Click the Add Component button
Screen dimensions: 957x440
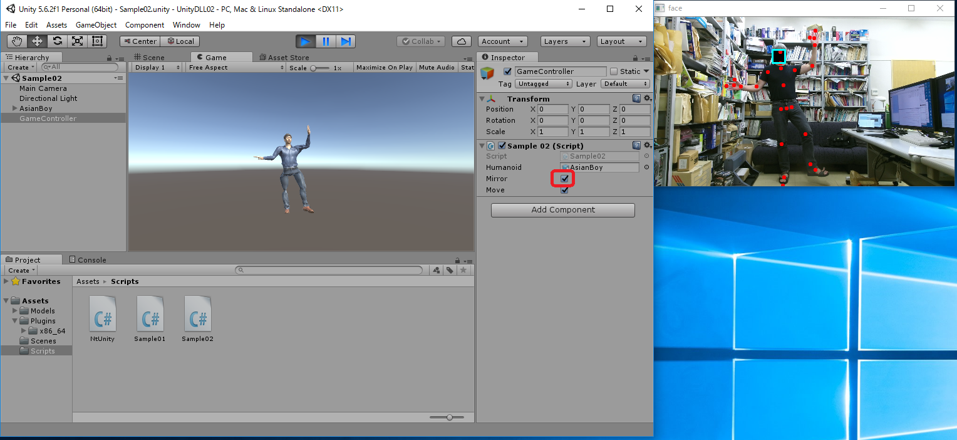click(x=562, y=210)
